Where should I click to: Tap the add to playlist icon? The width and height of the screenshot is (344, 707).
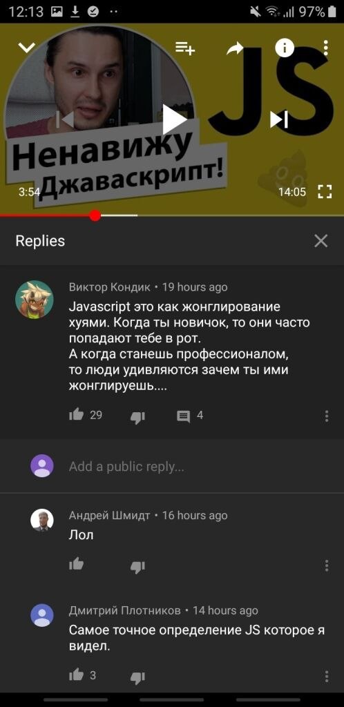pos(185,48)
